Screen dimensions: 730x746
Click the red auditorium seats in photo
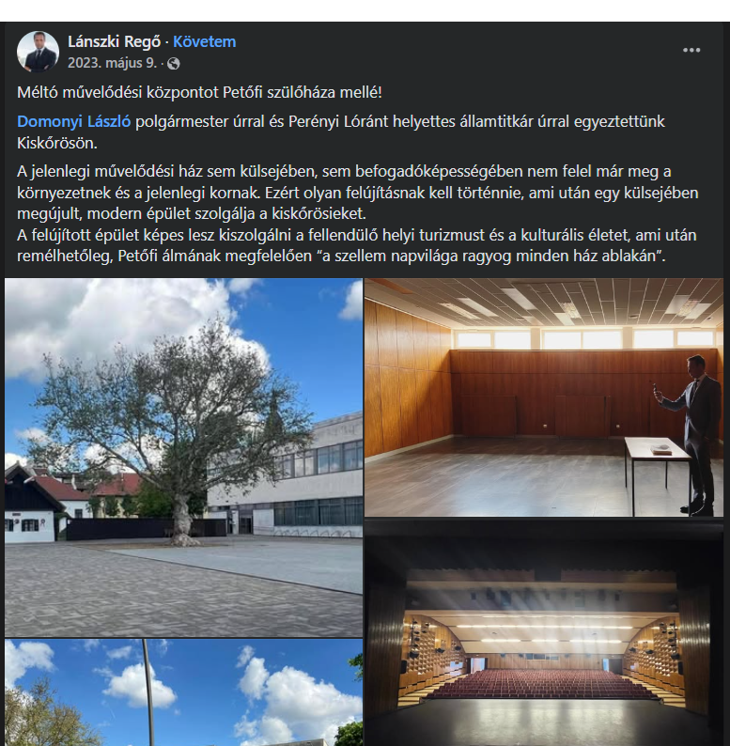point(540,684)
